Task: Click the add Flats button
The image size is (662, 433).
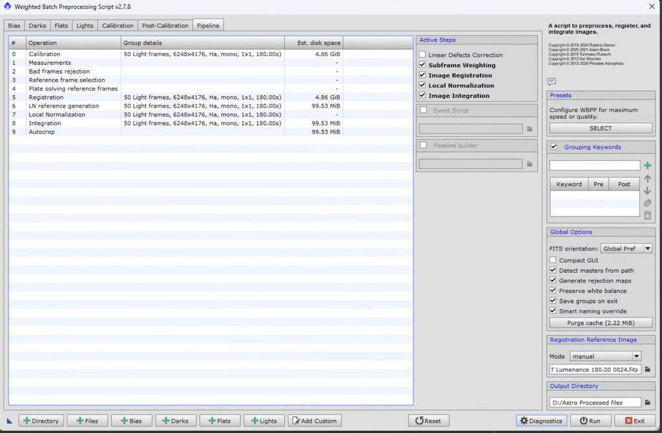Action: [x=220, y=421]
